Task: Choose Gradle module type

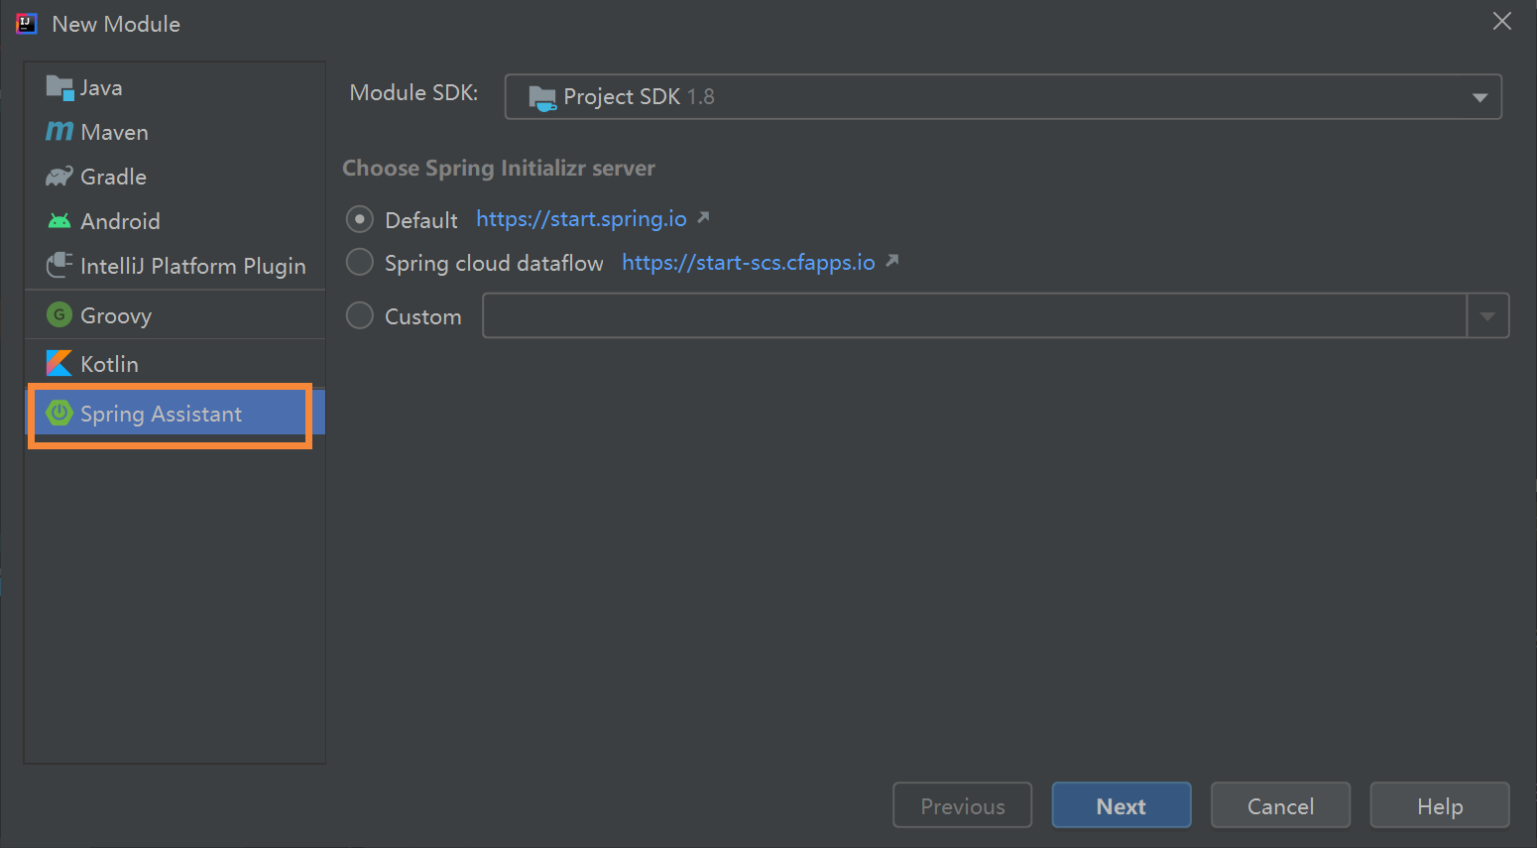Action: pyautogui.click(x=175, y=177)
